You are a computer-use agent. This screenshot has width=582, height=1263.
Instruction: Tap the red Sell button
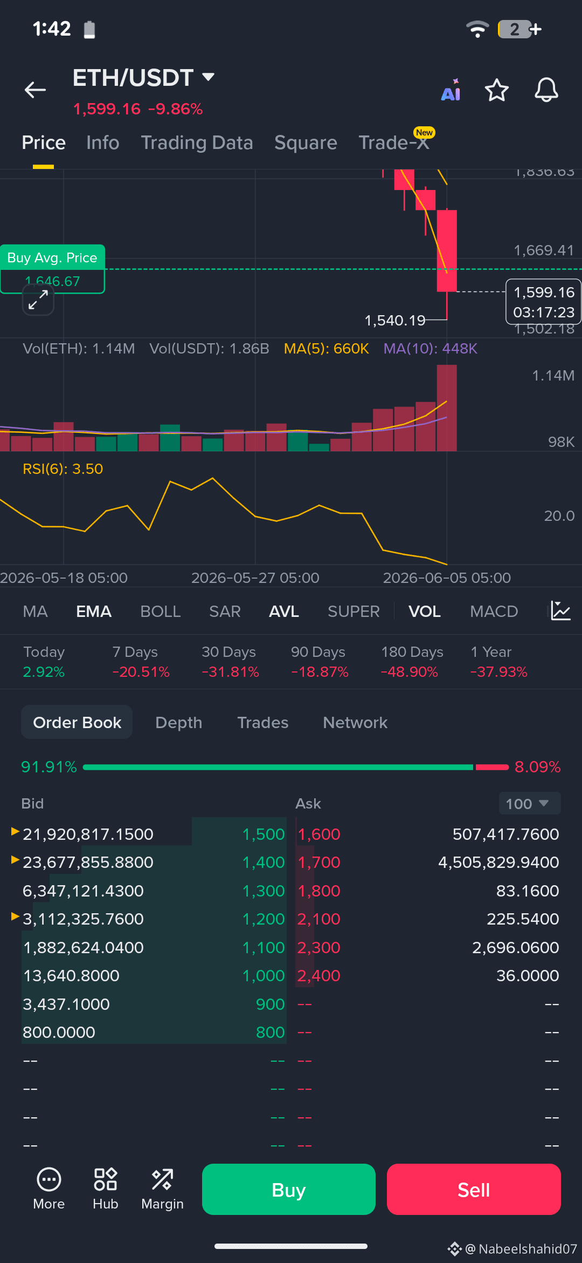coord(474,1189)
